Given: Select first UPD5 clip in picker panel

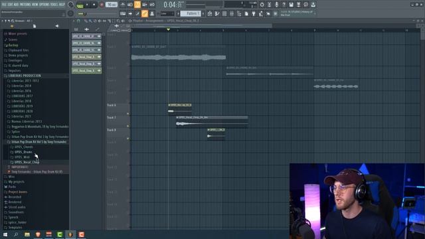Looking at the screenshot, I should click(86, 37).
